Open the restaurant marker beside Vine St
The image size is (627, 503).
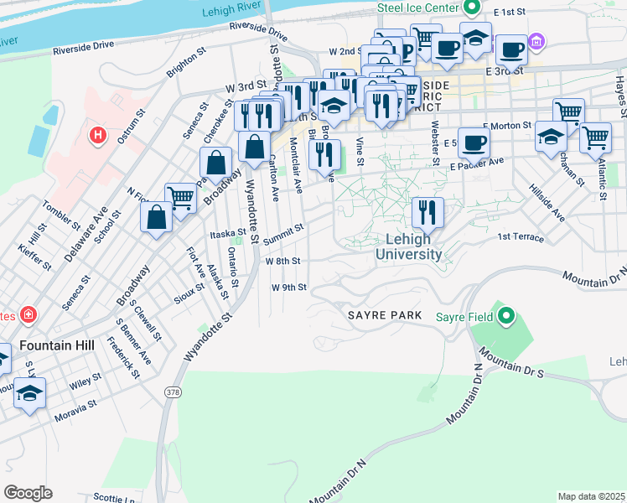[324, 156]
